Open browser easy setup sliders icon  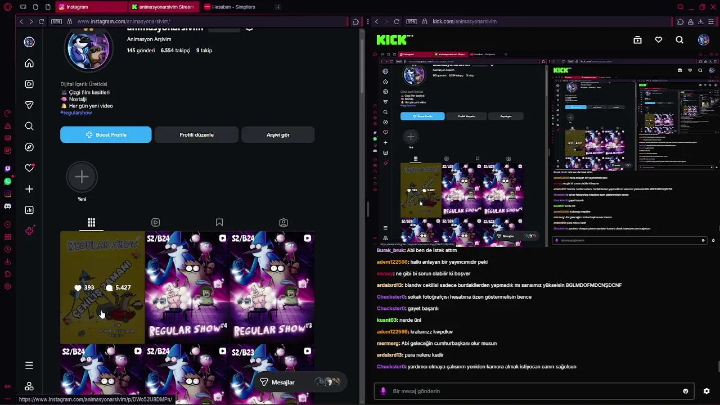point(712,21)
